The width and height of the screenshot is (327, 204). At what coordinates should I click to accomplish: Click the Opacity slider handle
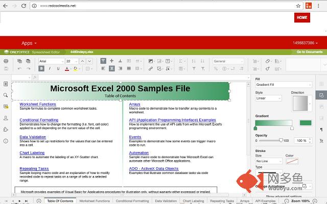[x=281, y=141]
